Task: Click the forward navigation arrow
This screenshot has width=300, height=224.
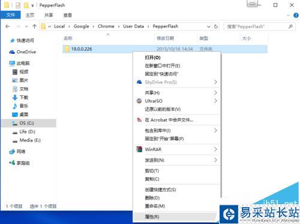Action: [x=18, y=26]
